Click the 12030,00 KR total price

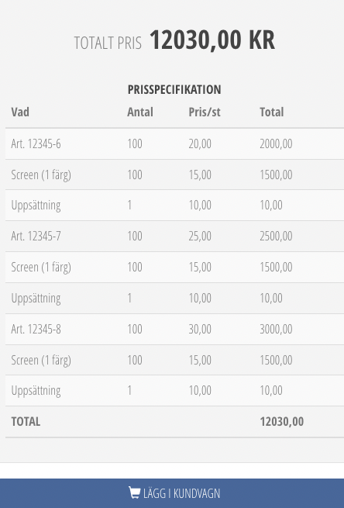pos(212,40)
